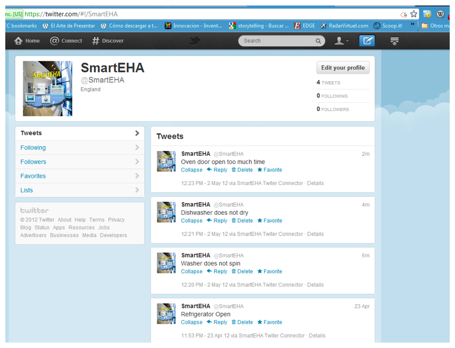
Task: Open the Connect tab
Action: tap(66, 41)
